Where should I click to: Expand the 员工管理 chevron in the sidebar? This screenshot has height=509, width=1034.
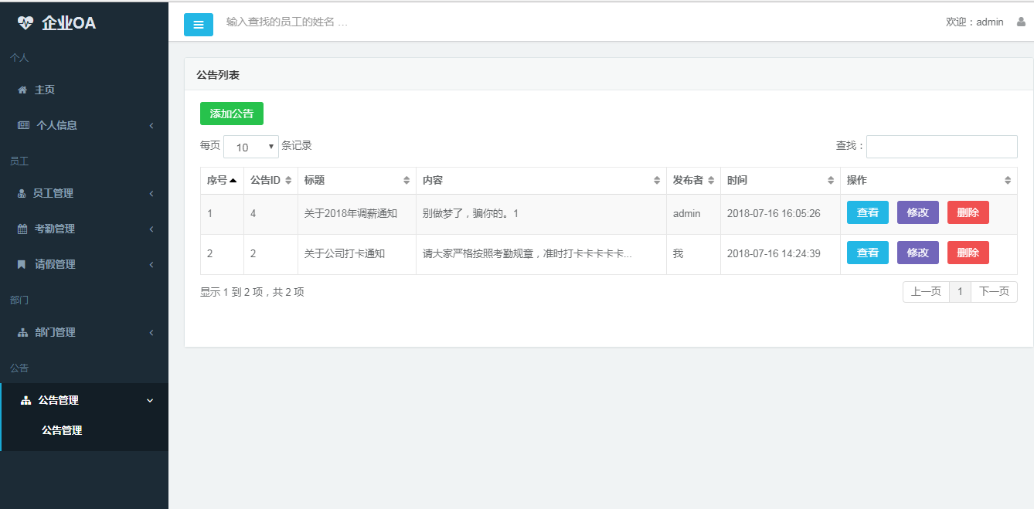click(x=151, y=193)
